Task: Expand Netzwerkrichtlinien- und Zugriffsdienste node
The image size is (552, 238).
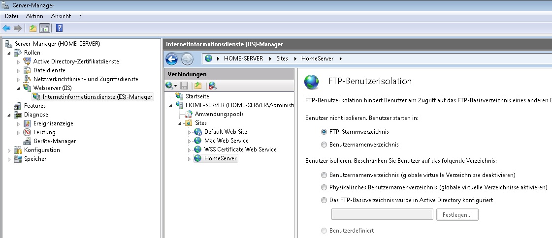Action: (19, 79)
